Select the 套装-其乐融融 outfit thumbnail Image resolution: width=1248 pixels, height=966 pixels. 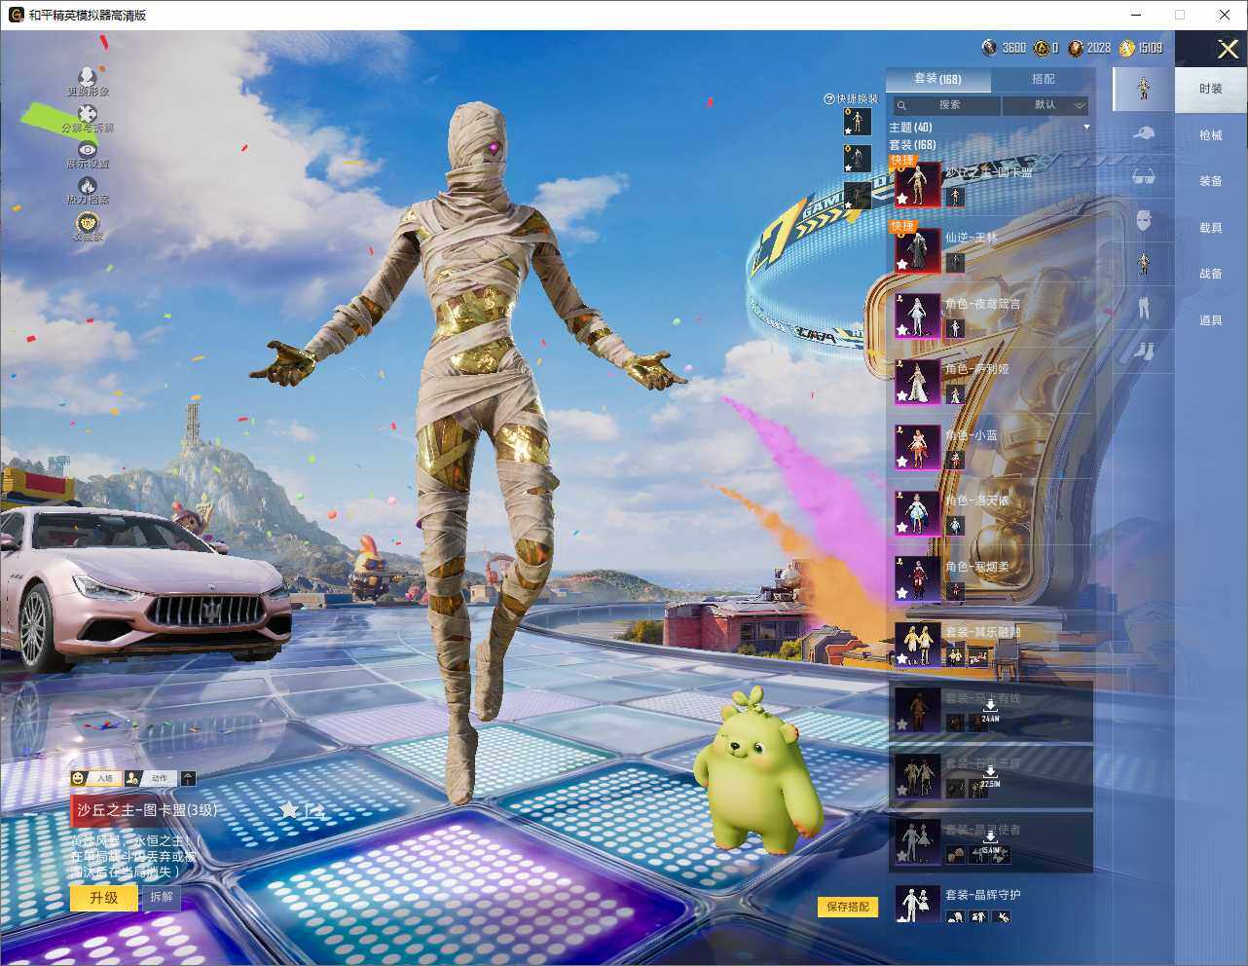(917, 645)
